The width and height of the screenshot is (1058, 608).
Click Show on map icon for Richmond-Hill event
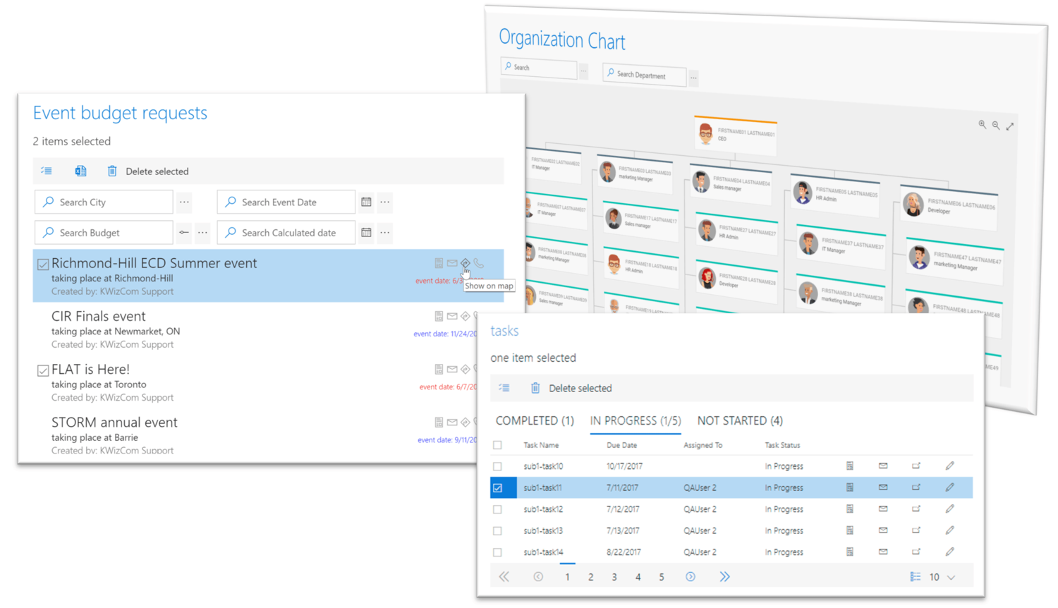pyautogui.click(x=466, y=264)
